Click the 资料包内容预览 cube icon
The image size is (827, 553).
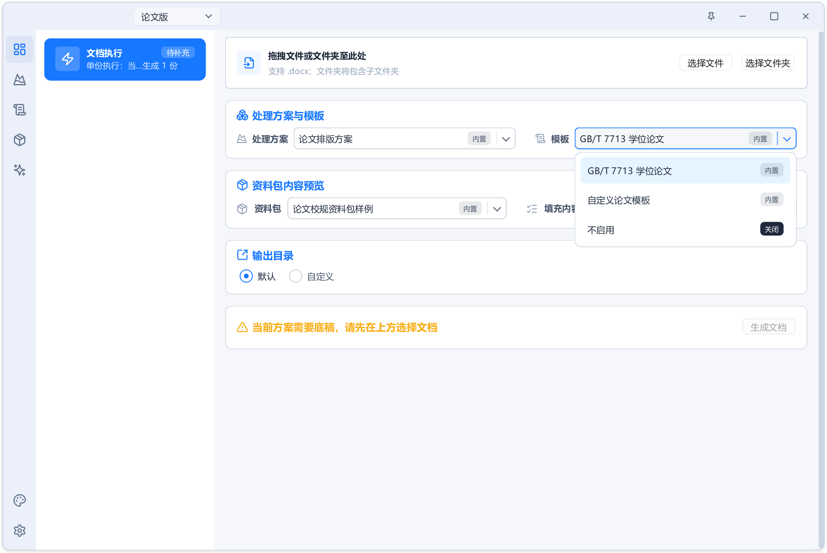point(242,185)
